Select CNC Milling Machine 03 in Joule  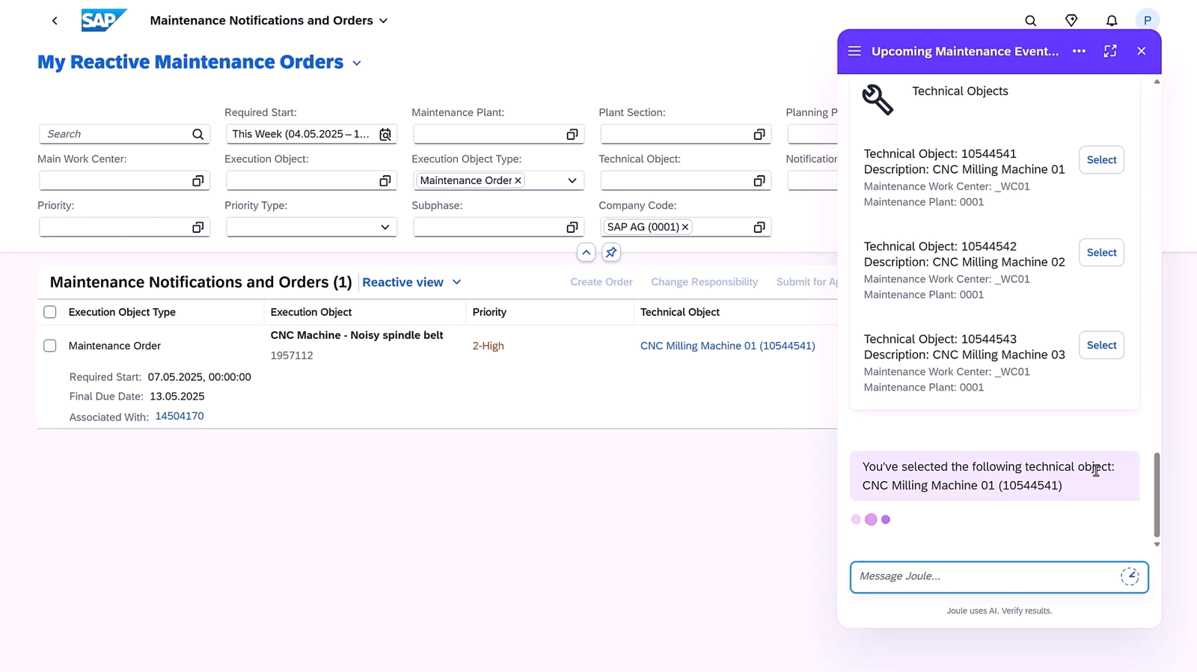pyautogui.click(x=1101, y=345)
